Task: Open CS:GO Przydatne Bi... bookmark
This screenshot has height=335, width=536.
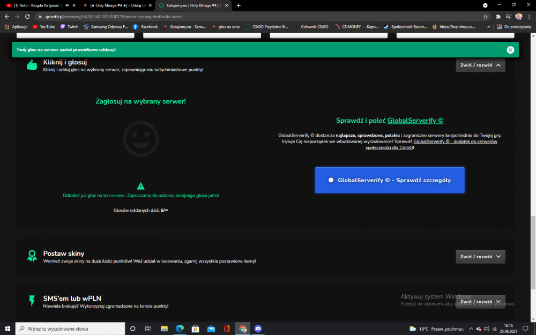Action: (x=266, y=27)
